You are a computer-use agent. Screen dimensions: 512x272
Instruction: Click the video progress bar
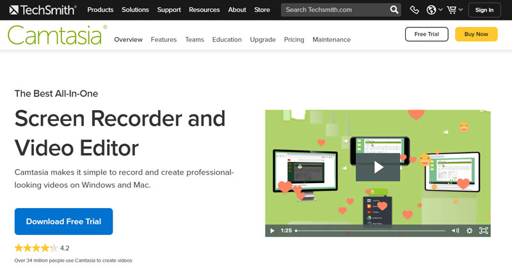(x=371, y=231)
